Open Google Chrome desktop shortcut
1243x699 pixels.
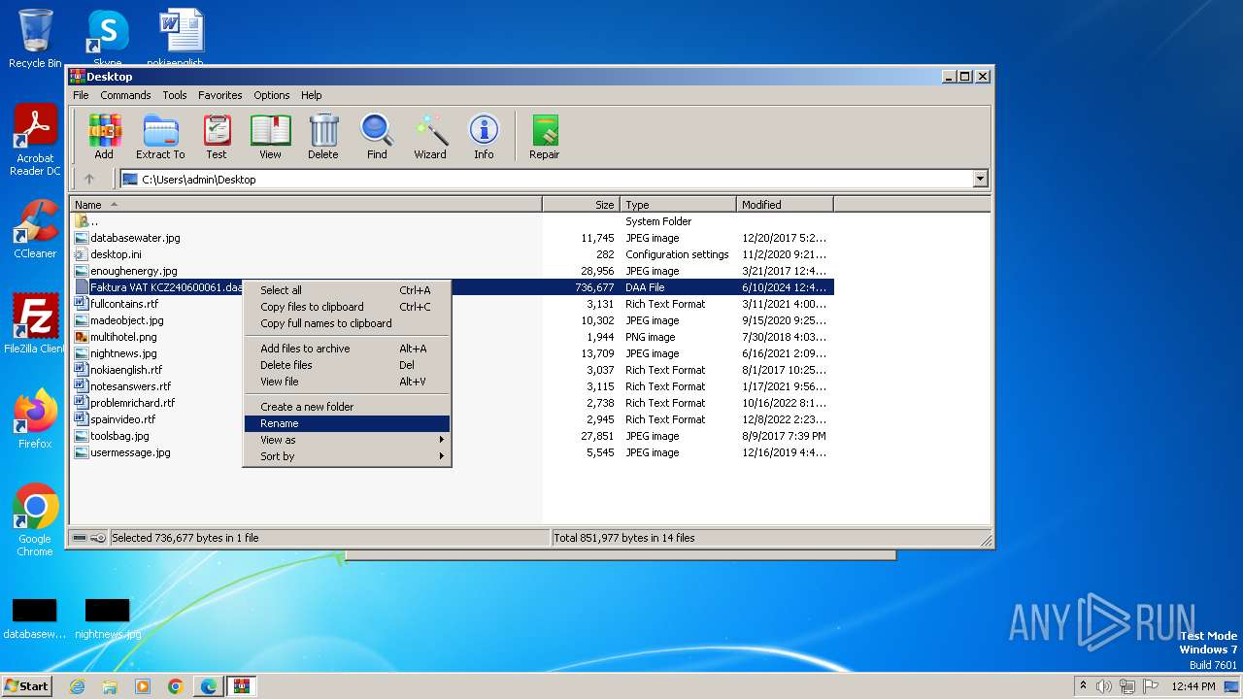coord(35,520)
